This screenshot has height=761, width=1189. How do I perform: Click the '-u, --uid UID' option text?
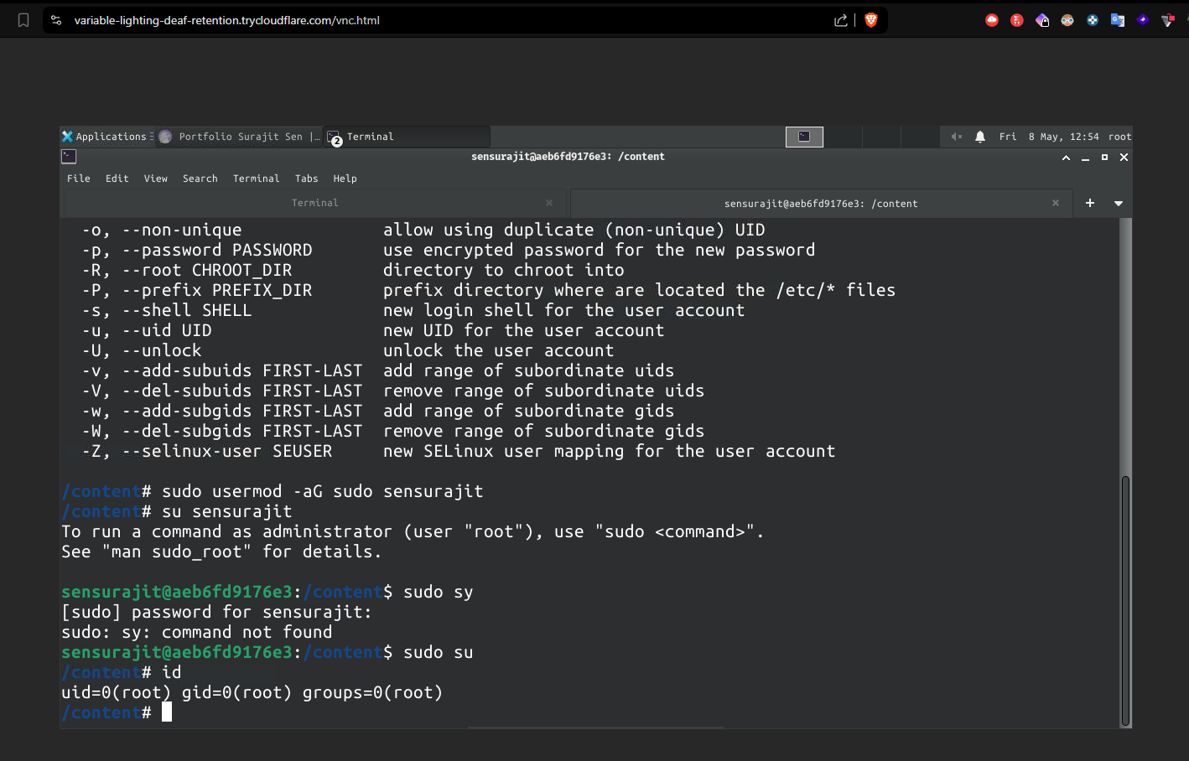click(x=147, y=330)
